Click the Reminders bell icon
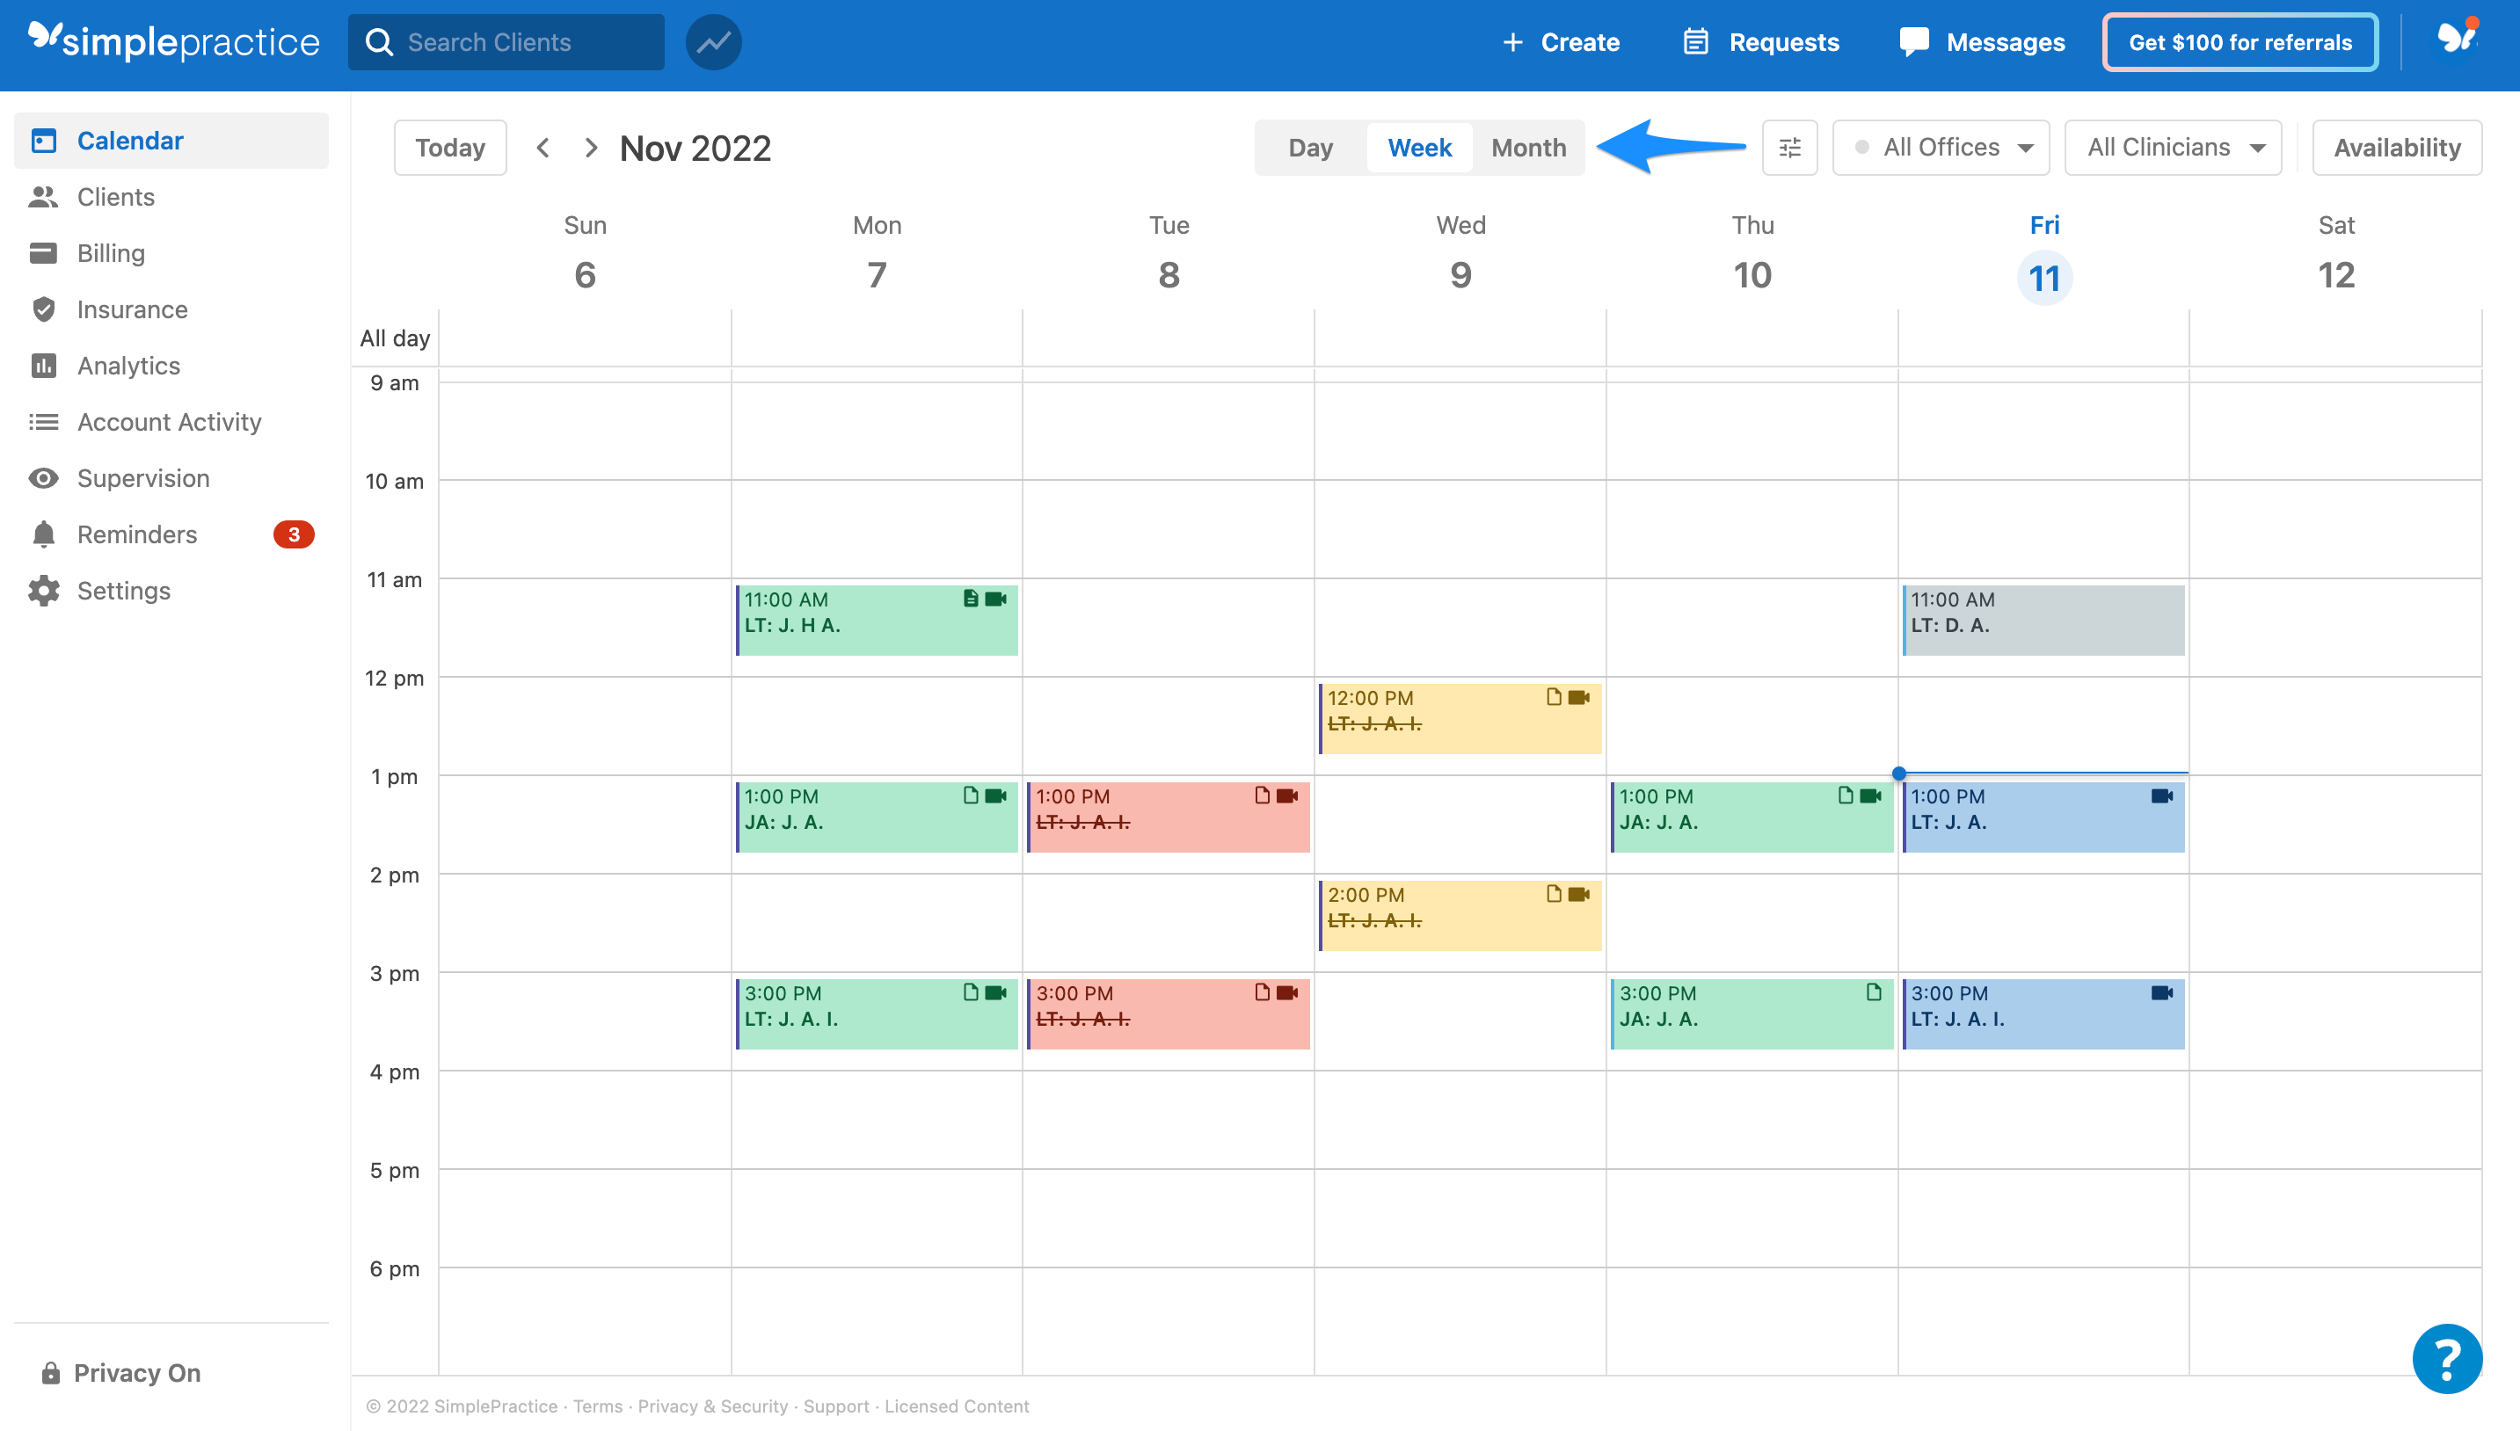This screenshot has width=2520, height=1431. click(45, 533)
